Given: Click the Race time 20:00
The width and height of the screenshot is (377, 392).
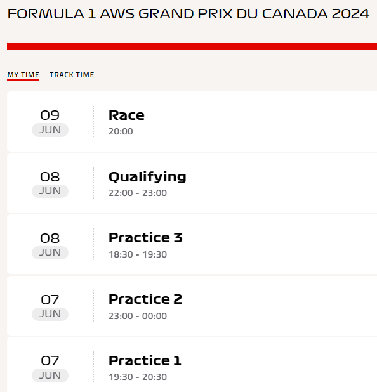Looking at the screenshot, I should pos(121,131).
